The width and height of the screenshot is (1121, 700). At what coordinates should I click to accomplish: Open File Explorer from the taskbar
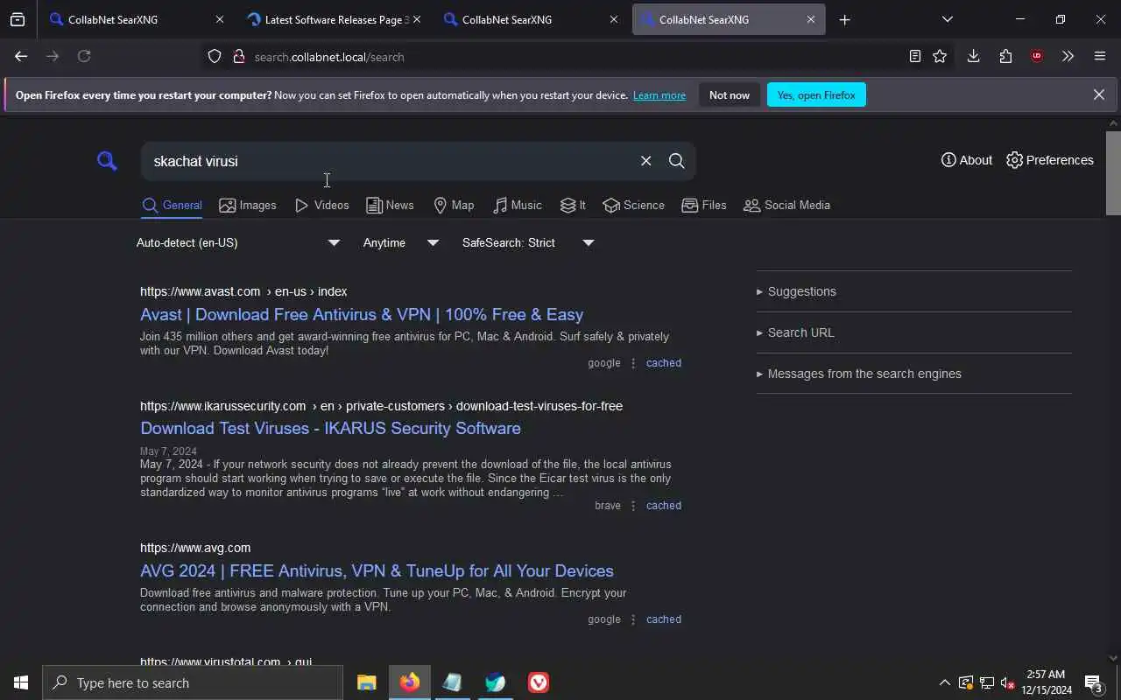366,682
